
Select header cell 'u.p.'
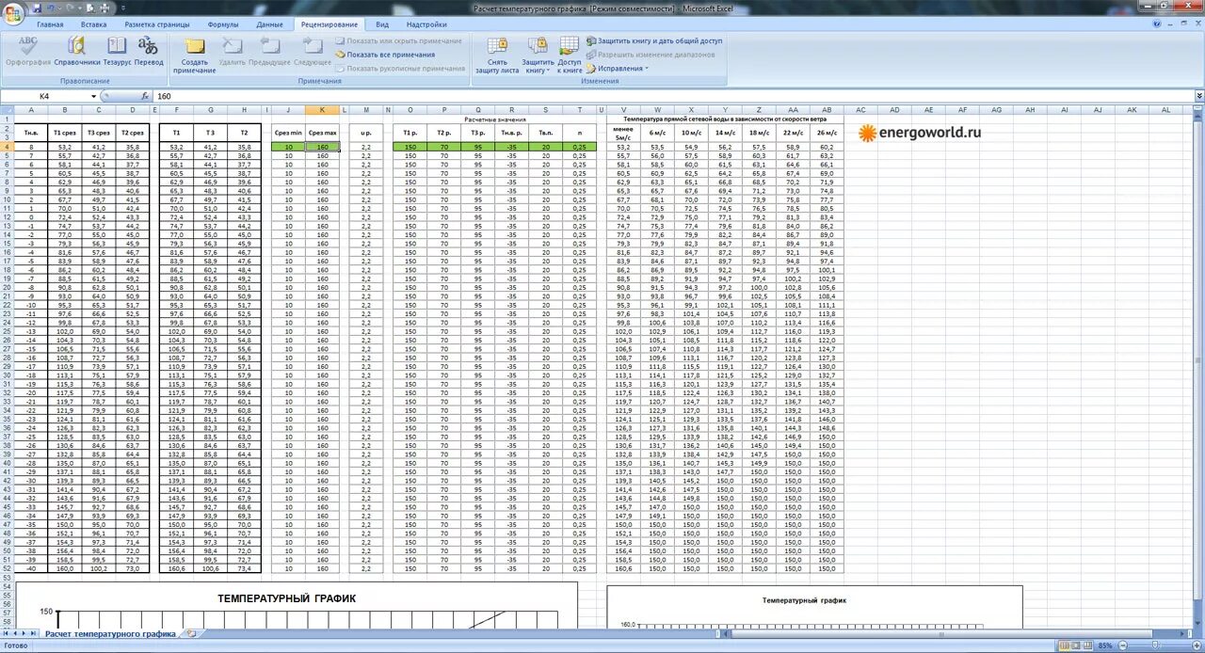pyautogui.click(x=366, y=133)
